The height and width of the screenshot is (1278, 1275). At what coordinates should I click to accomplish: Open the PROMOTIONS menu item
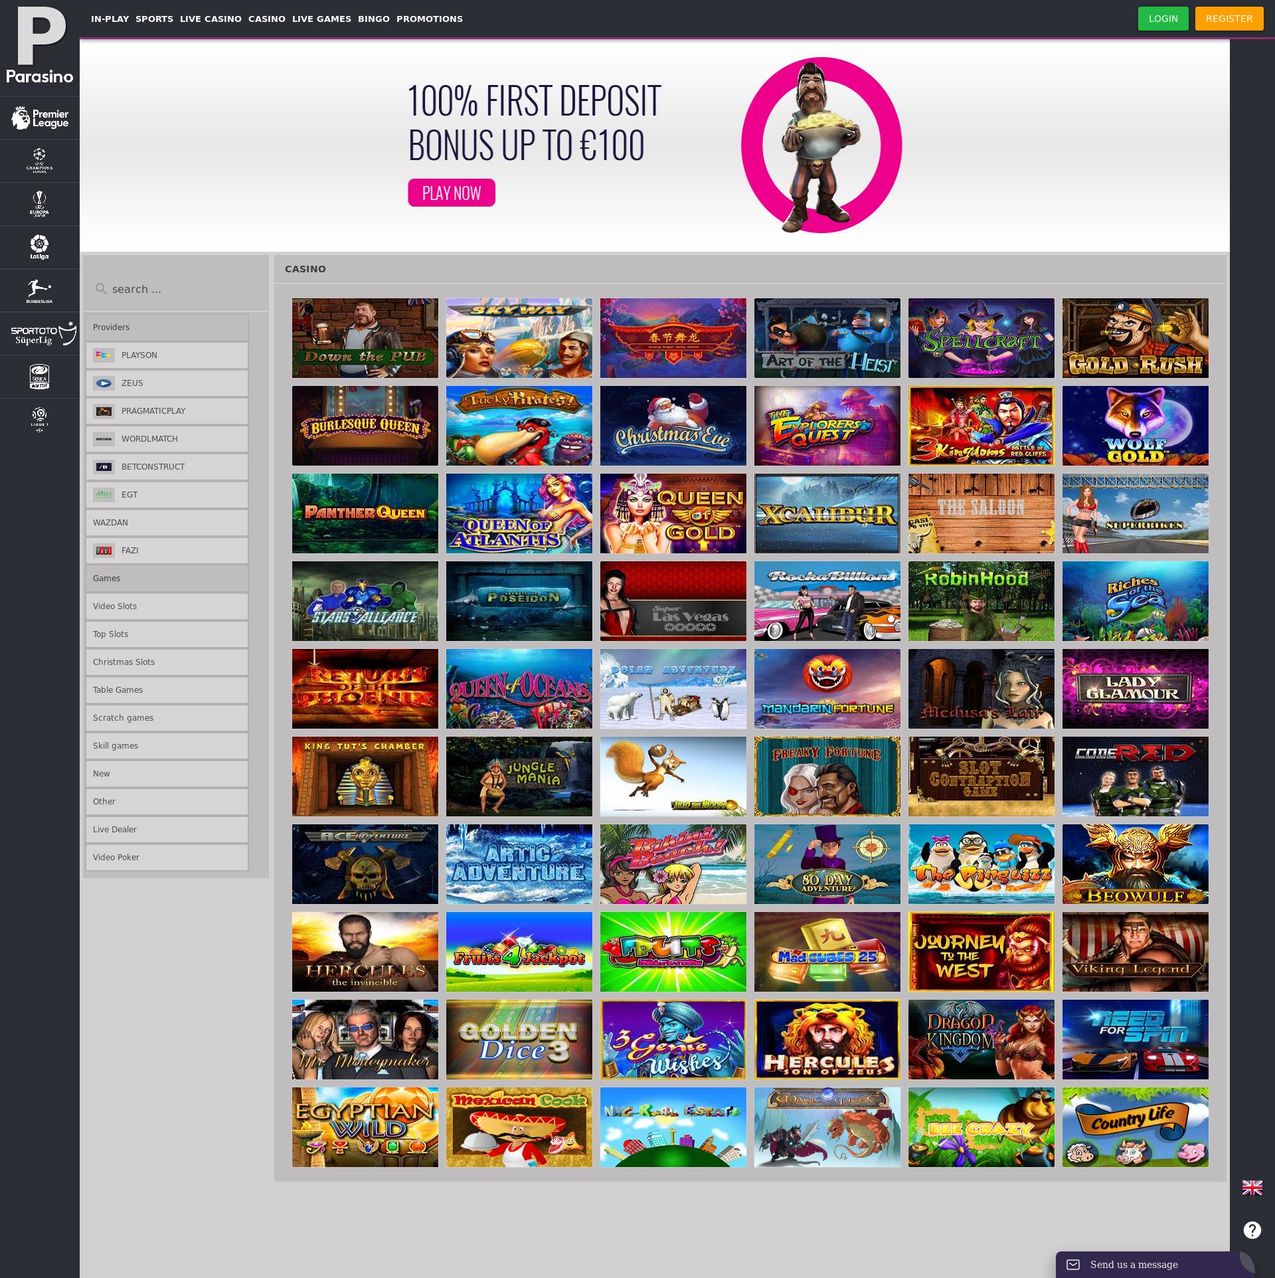(x=430, y=19)
